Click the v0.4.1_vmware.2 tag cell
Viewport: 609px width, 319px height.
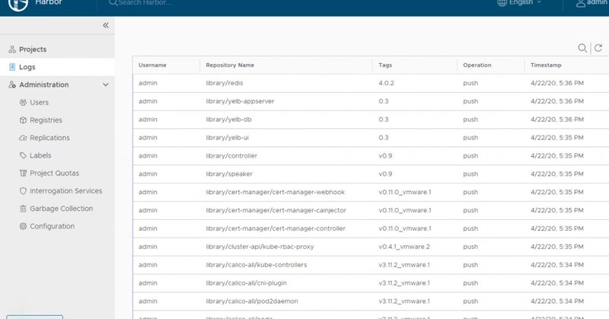point(404,247)
